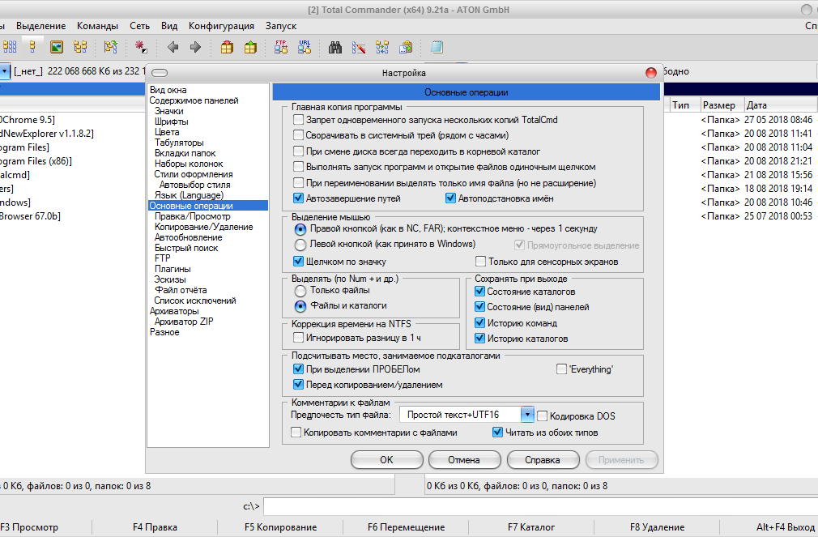Select right mouse button selection mode
818x537 pixels.
click(x=300, y=228)
